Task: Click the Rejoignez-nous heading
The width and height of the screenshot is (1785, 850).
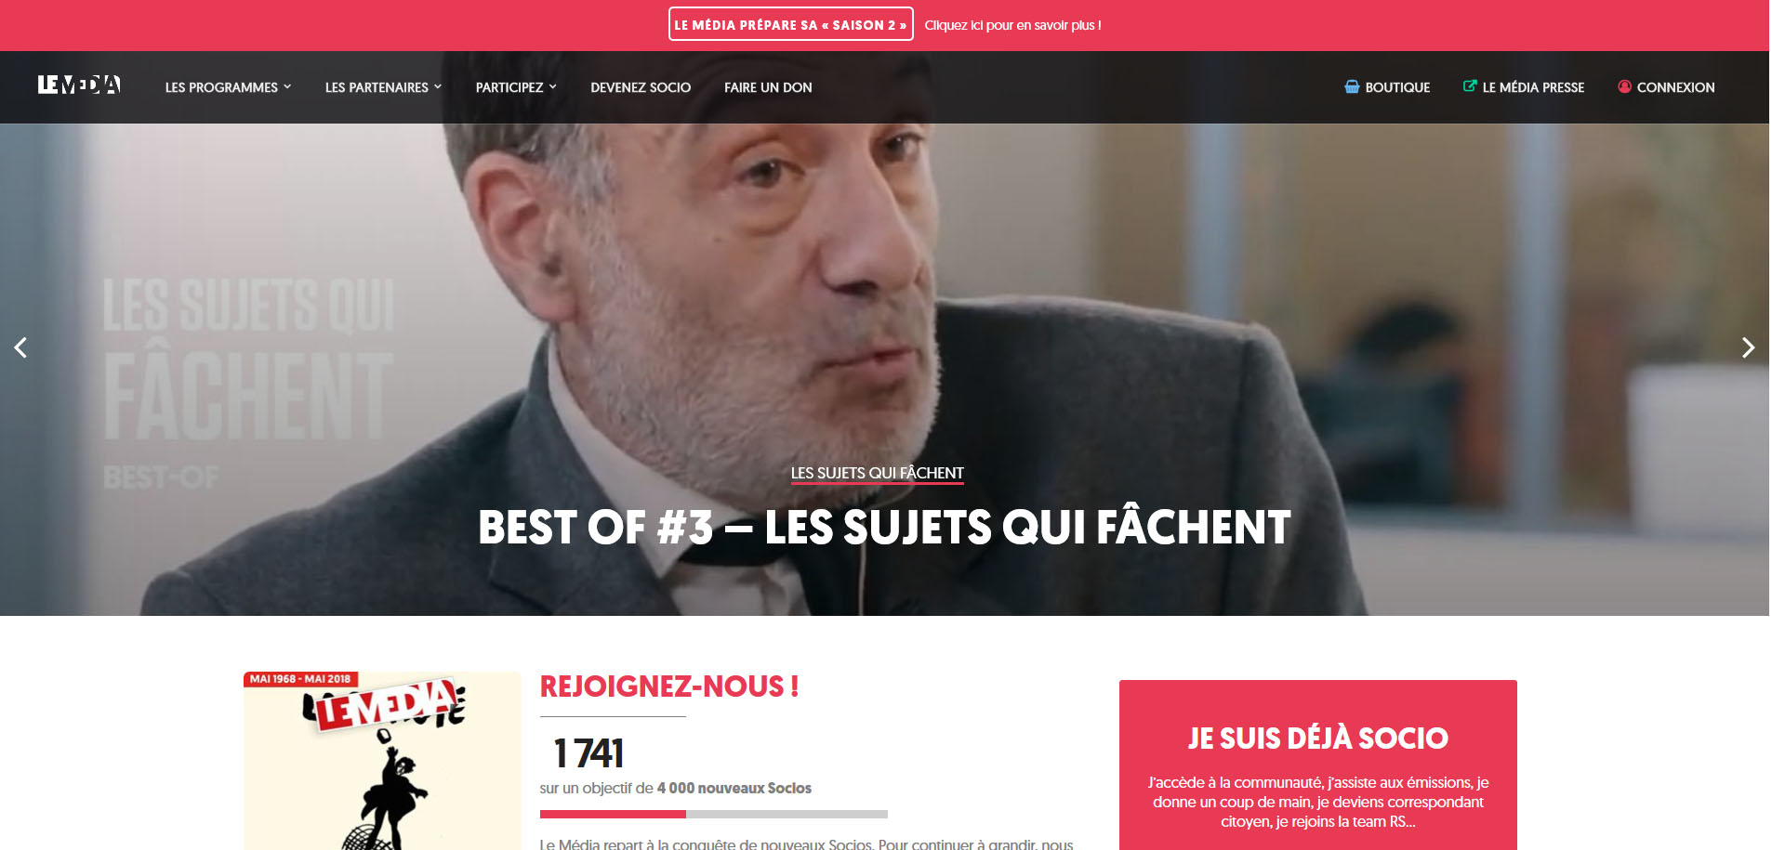Action: (669, 687)
